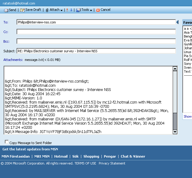Select favorite contact Linus
This screenshot has width=192, height=178.
click(x=187, y=52)
